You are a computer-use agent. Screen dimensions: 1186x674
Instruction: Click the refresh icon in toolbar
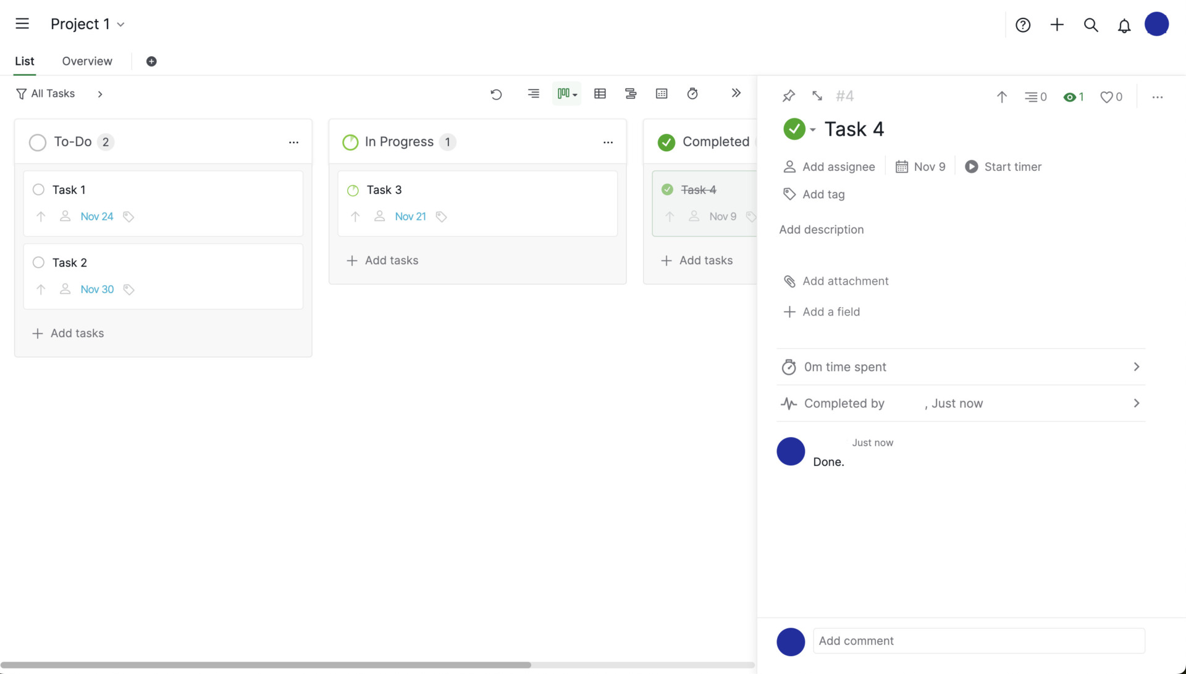pyautogui.click(x=496, y=94)
